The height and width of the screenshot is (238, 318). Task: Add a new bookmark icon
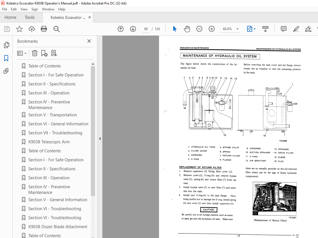point(44,53)
